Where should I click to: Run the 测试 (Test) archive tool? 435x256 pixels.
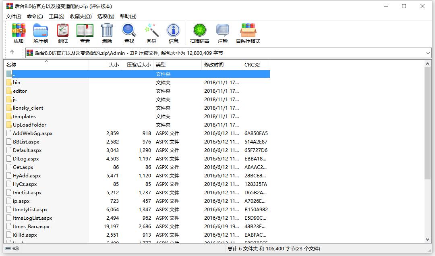click(63, 33)
